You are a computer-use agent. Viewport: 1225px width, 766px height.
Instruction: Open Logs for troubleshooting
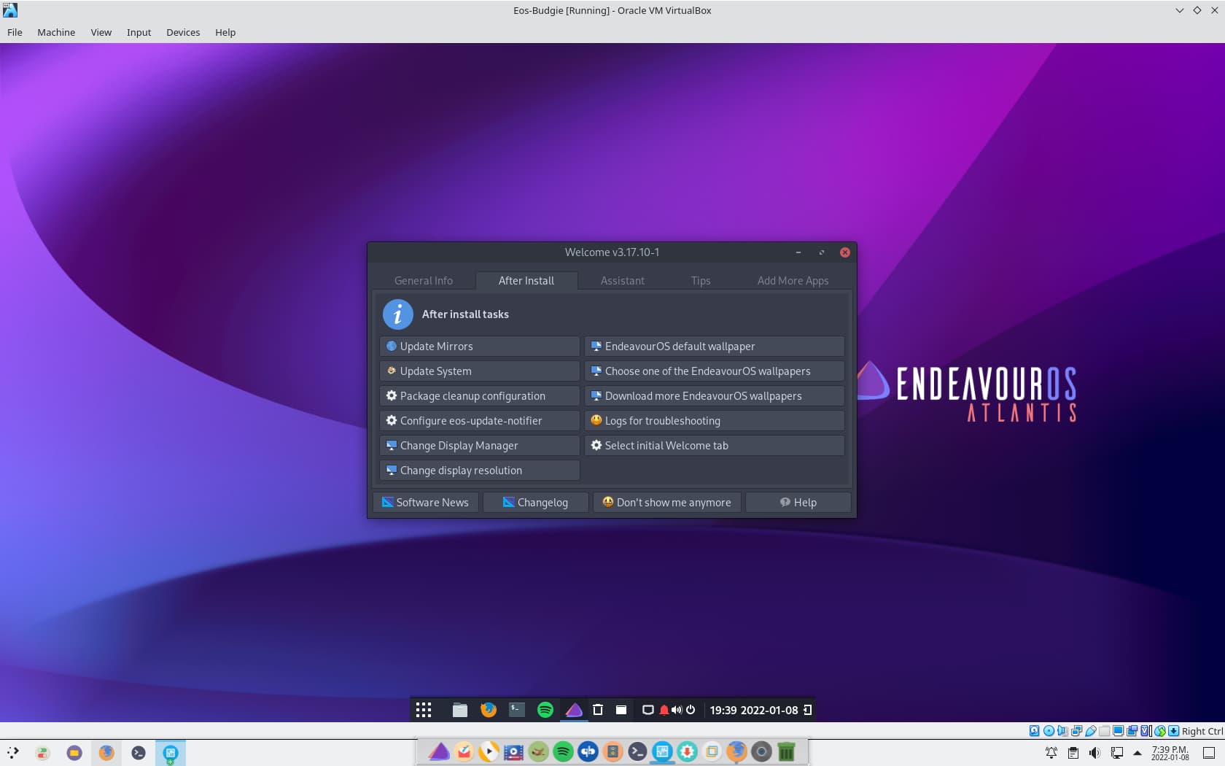714,421
